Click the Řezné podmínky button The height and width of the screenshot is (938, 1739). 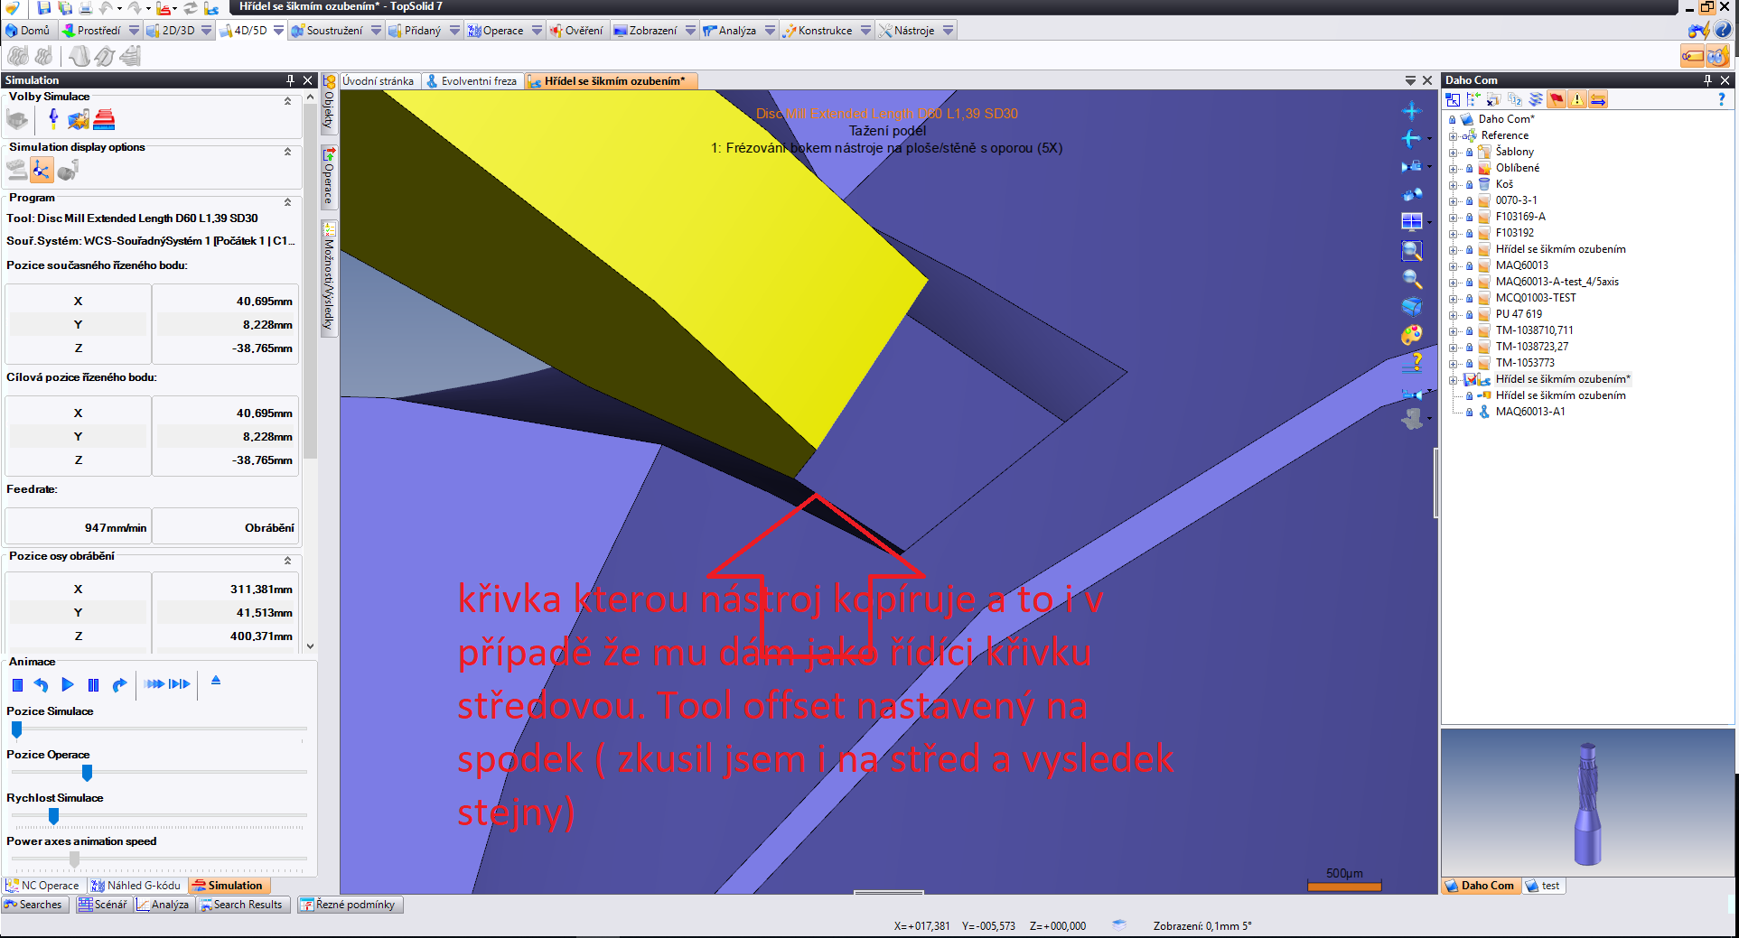349,905
